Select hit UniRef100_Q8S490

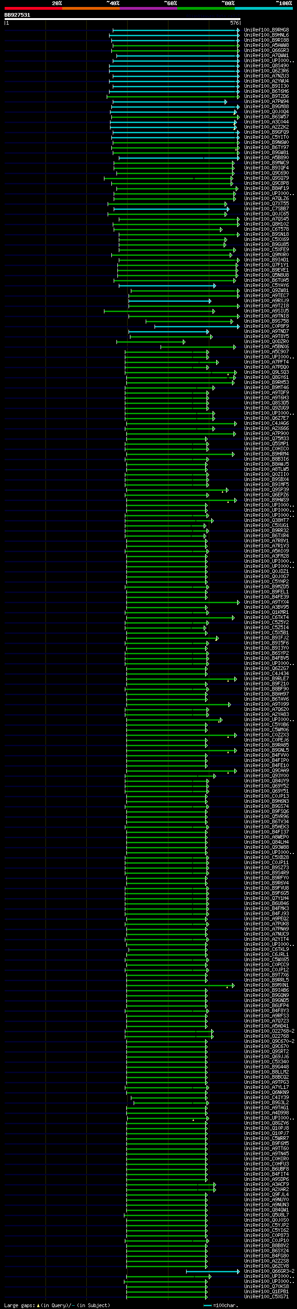(x=266, y=65)
